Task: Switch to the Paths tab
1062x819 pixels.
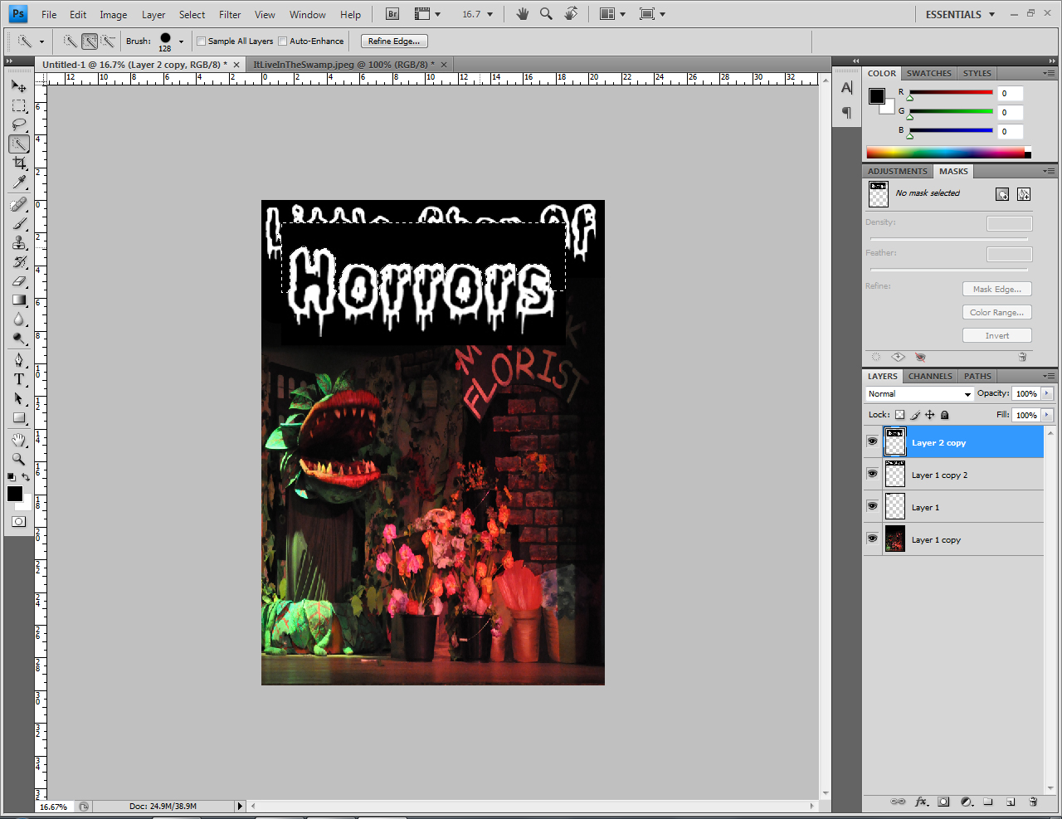Action: [977, 376]
